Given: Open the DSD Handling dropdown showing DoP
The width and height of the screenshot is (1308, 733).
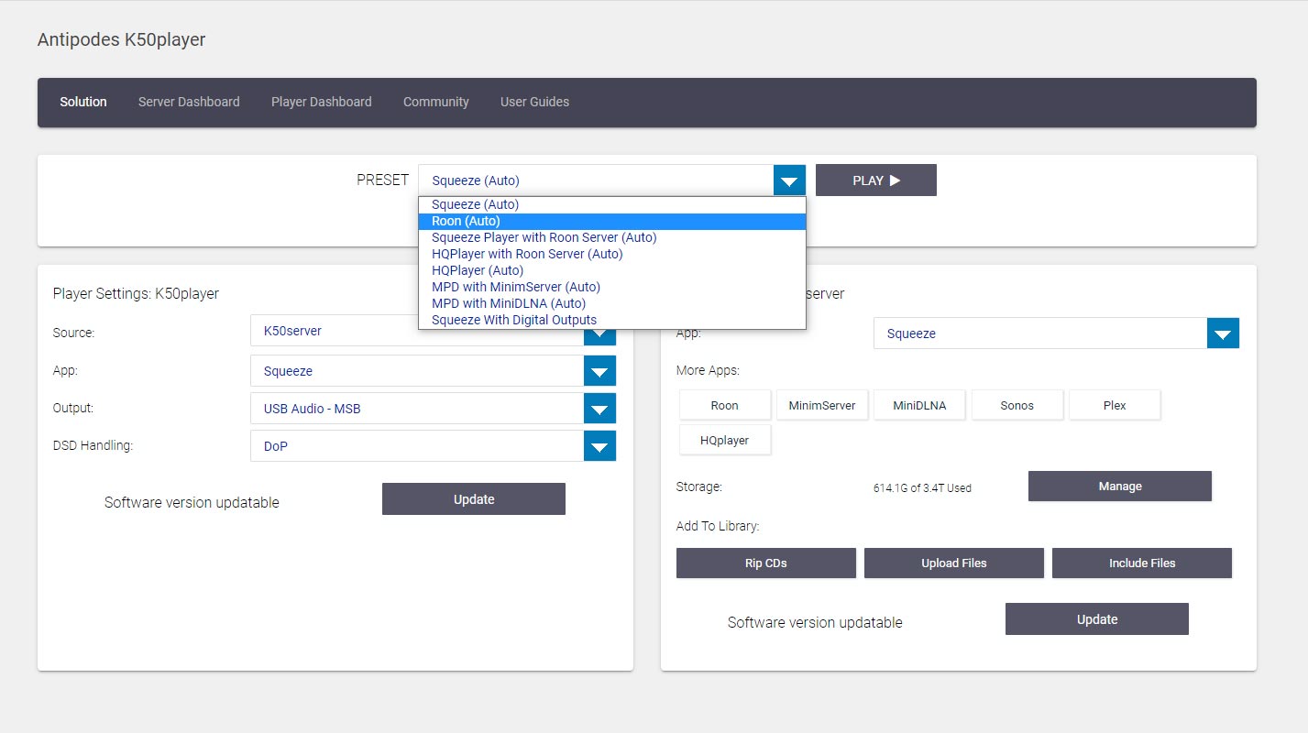Looking at the screenshot, I should coord(433,446).
